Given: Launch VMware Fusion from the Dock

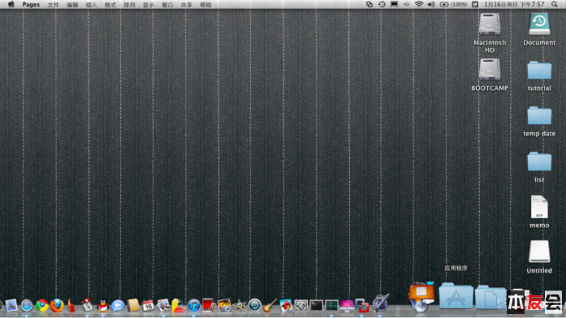Looking at the screenshot, I should click(x=361, y=306).
